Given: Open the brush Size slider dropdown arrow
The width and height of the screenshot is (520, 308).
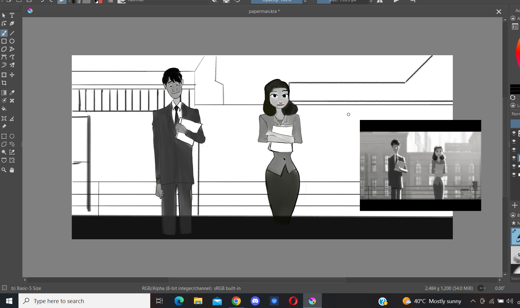Looking at the screenshot, I should (371, 2).
